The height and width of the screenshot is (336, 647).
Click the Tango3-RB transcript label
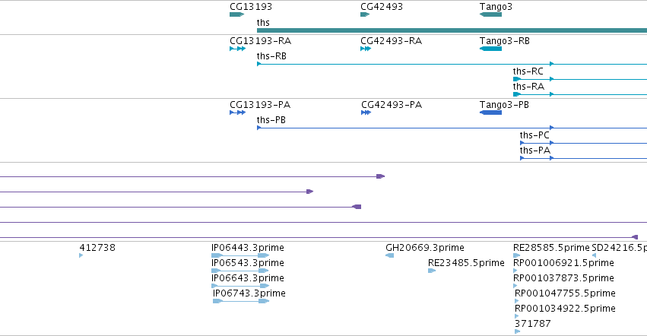tap(505, 41)
